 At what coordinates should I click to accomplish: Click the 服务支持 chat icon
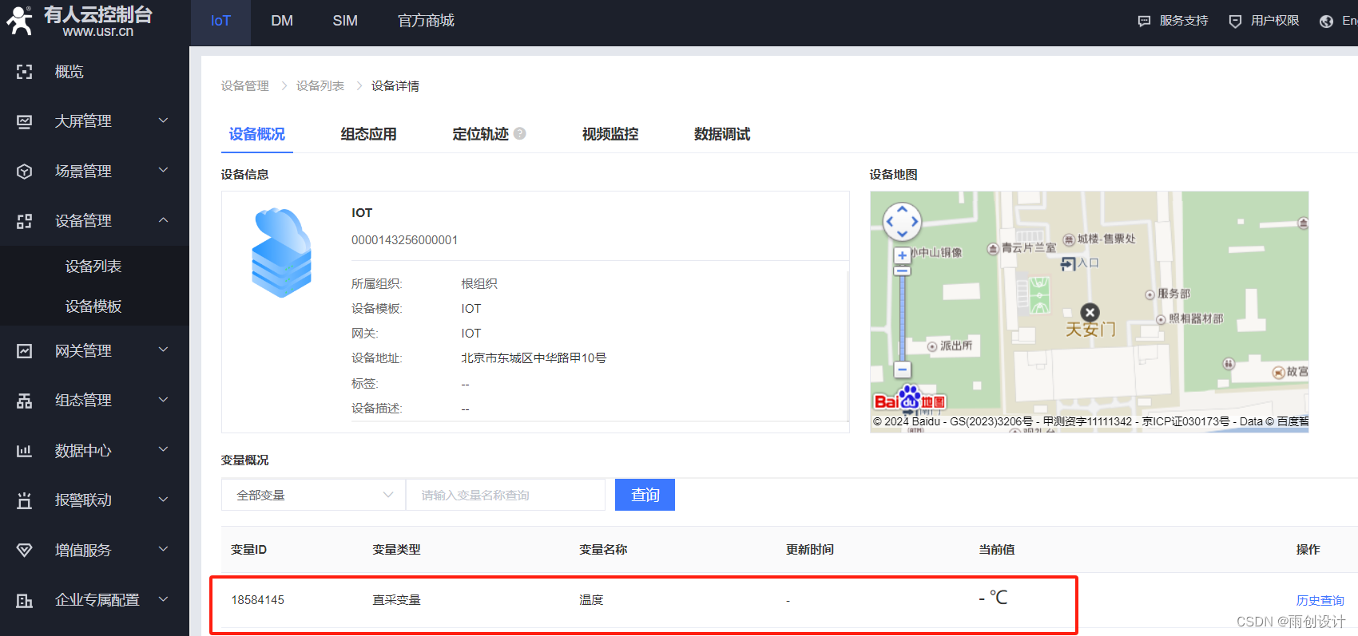1144,21
